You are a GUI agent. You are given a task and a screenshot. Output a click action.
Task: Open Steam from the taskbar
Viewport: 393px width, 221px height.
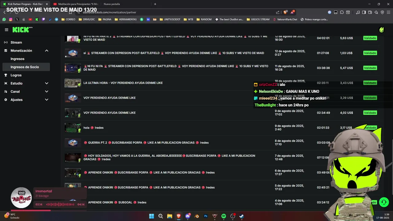242,216
